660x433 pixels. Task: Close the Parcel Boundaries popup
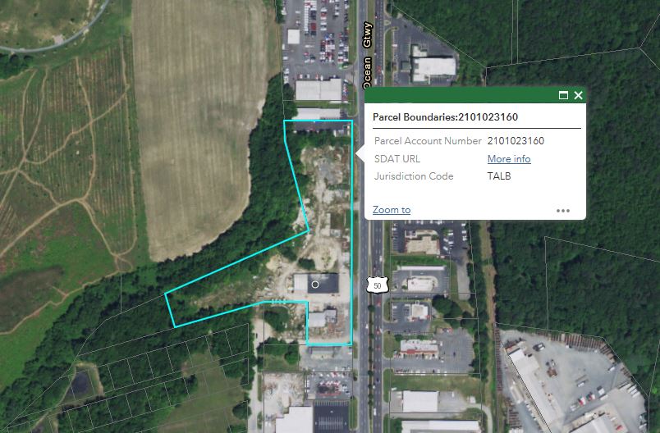579,95
